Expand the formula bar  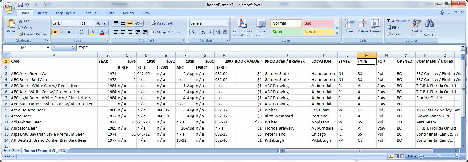click(463, 48)
